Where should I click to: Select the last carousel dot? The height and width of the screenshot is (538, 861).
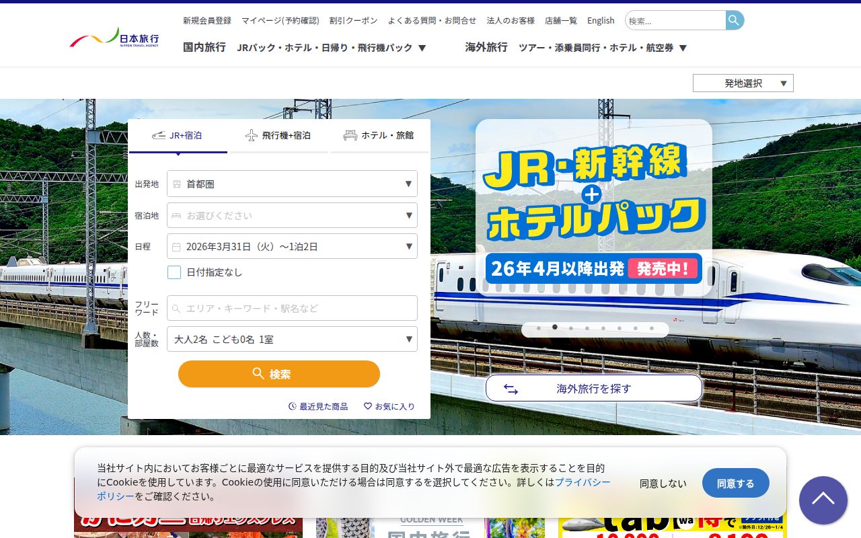coord(652,328)
